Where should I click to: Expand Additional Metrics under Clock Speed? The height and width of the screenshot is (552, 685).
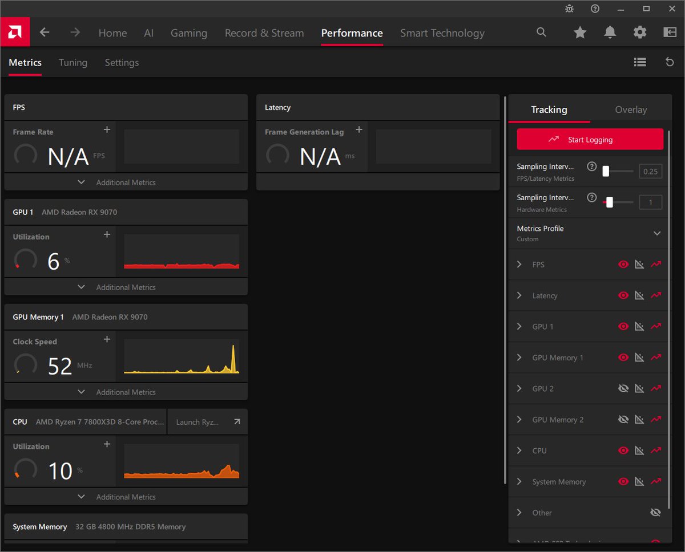point(126,392)
